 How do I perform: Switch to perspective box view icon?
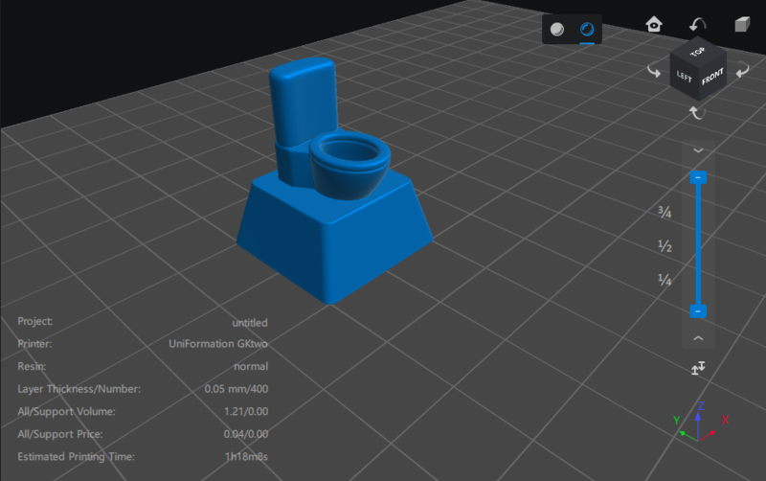pyautogui.click(x=742, y=24)
